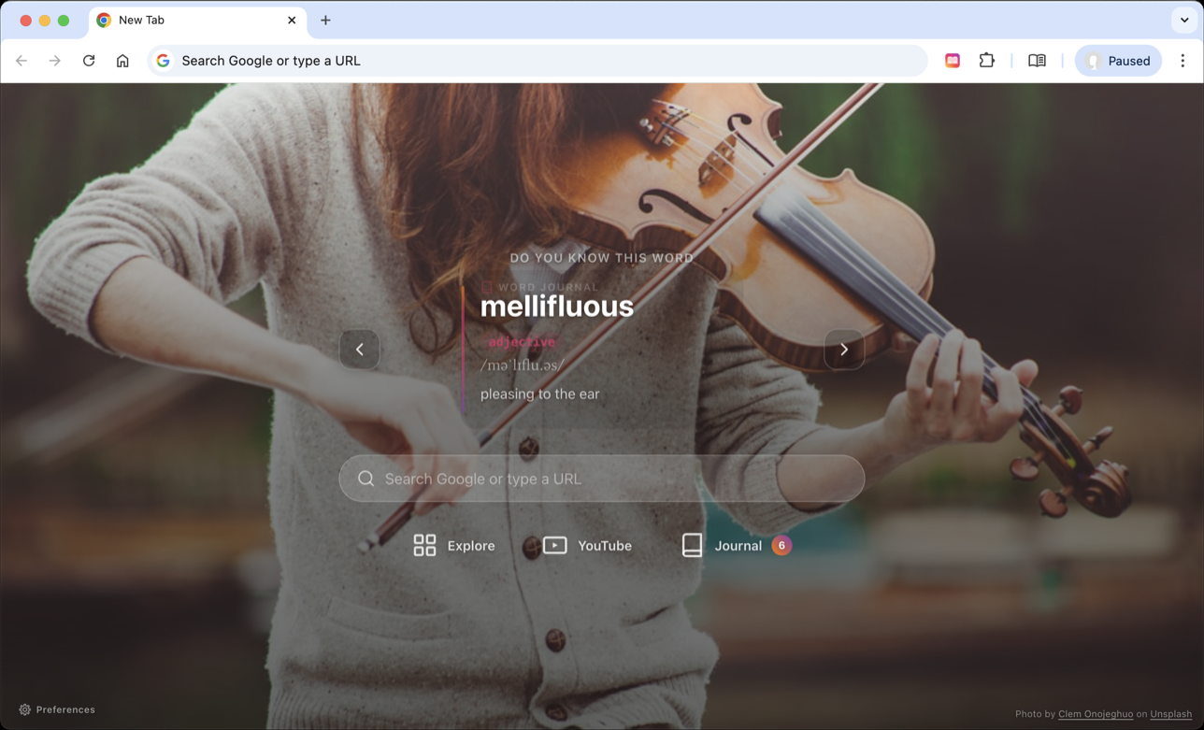Show the next vocabulary word
Image resolution: width=1204 pixels, height=730 pixels.
point(844,349)
